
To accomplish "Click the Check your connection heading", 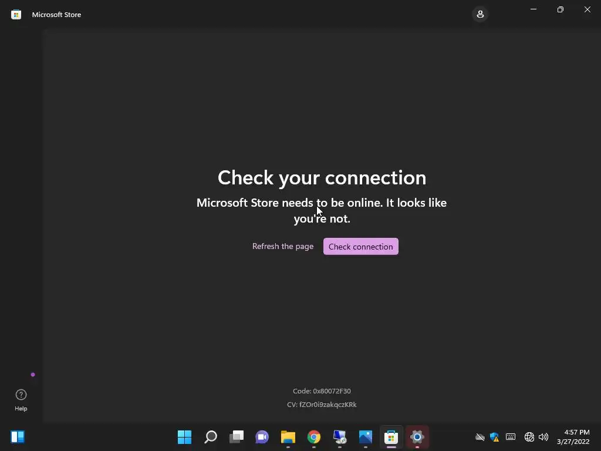I will [x=322, y=177].
